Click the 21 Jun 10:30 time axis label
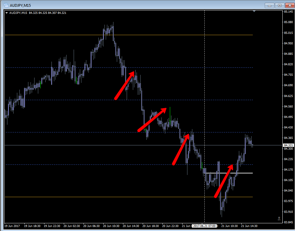The image size is (295, 231). point(230,226)
